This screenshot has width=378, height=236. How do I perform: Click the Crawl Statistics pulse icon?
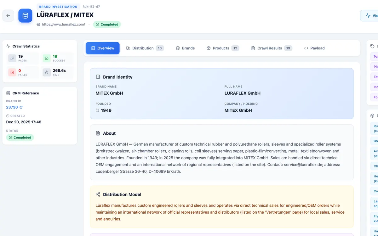coord(8,46)
